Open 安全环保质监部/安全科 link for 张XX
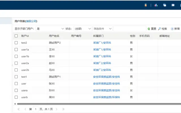Image resolution: width=181 pixels, height=113 pixels. [x=107, y=84]
